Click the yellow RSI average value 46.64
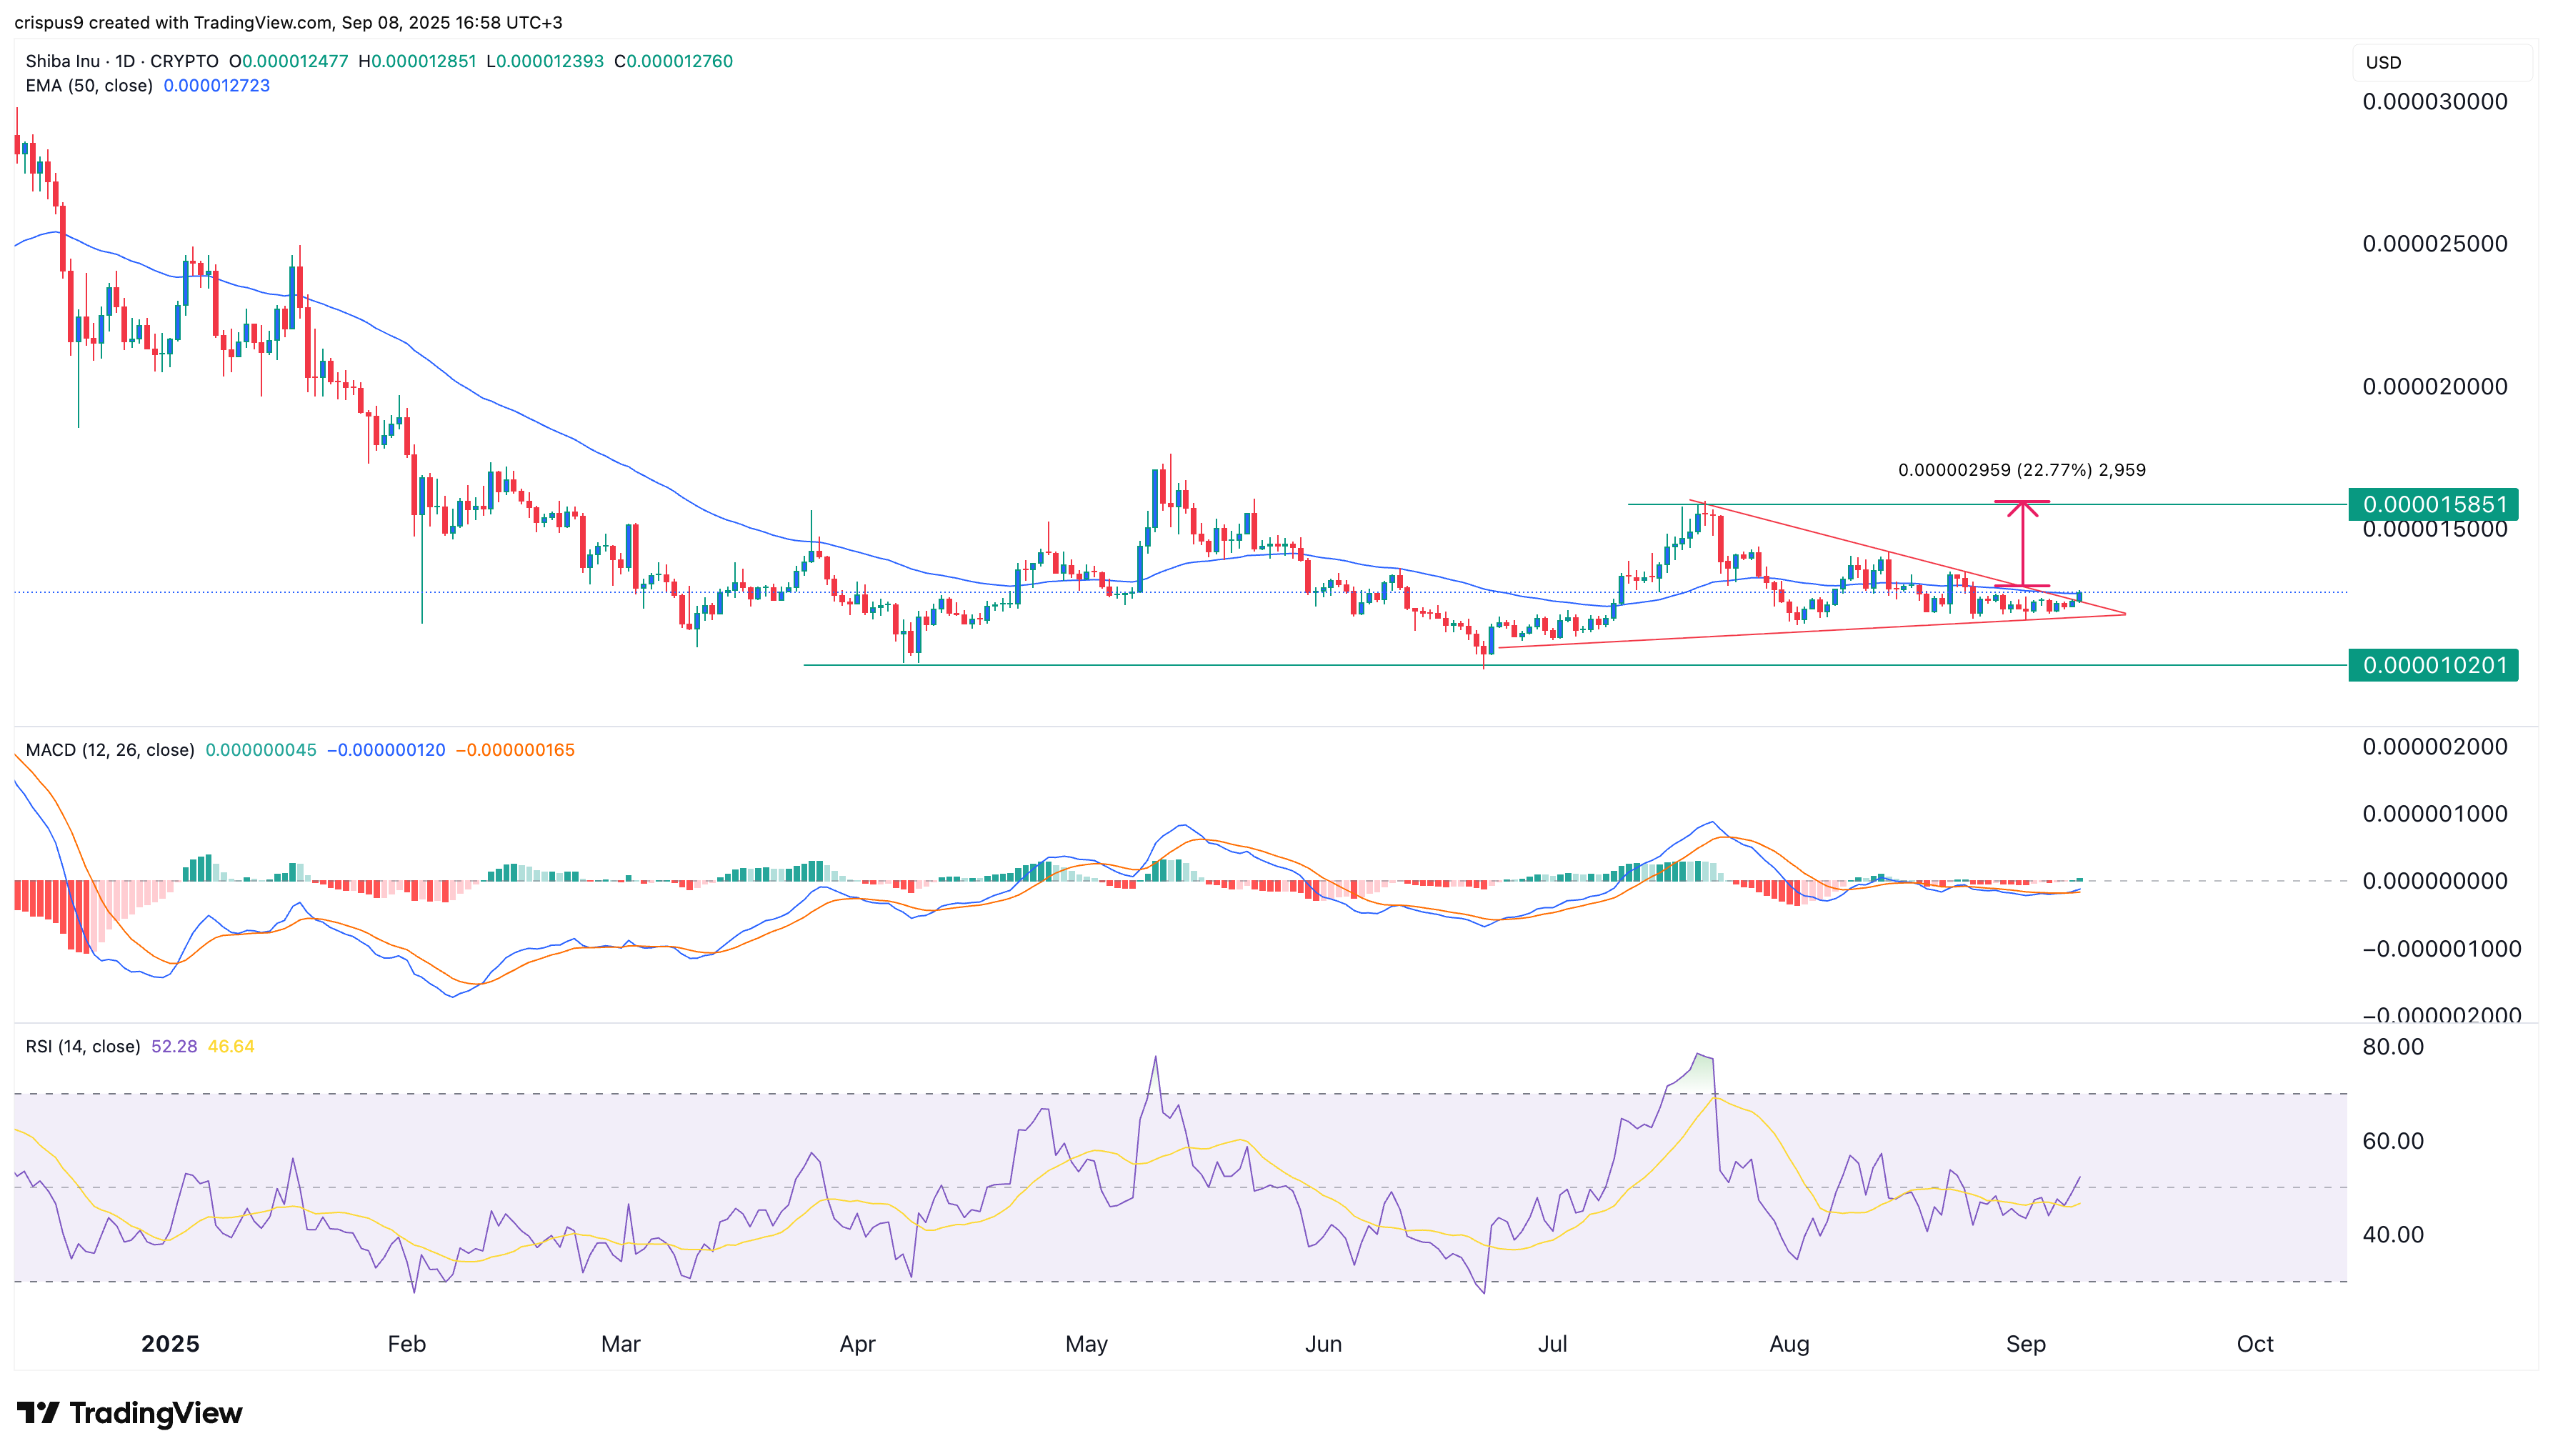The image size is (2553, 1456). [x=231, y=1046]
